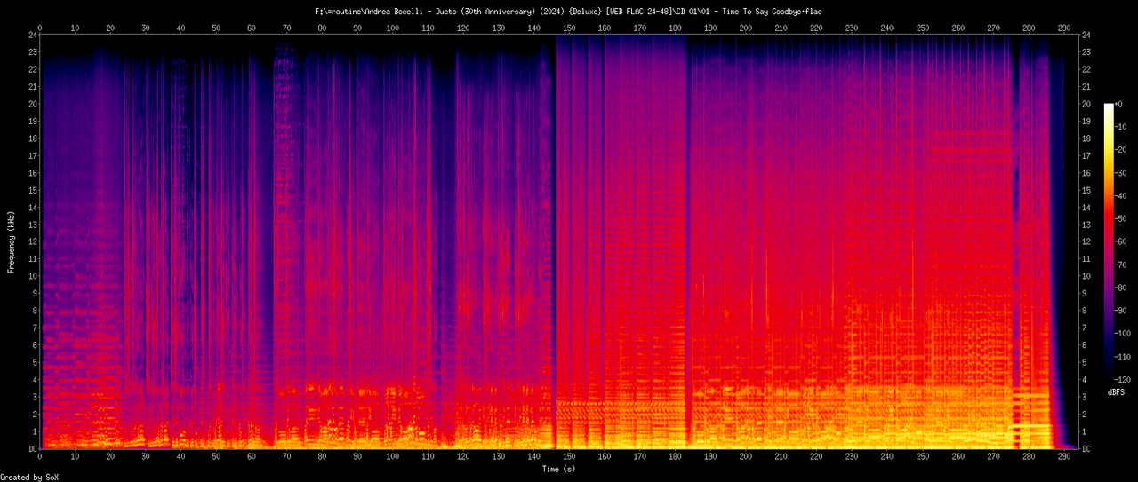
Task: Click the '0' tick on the top time axis
Action: (x=40, y=28)
